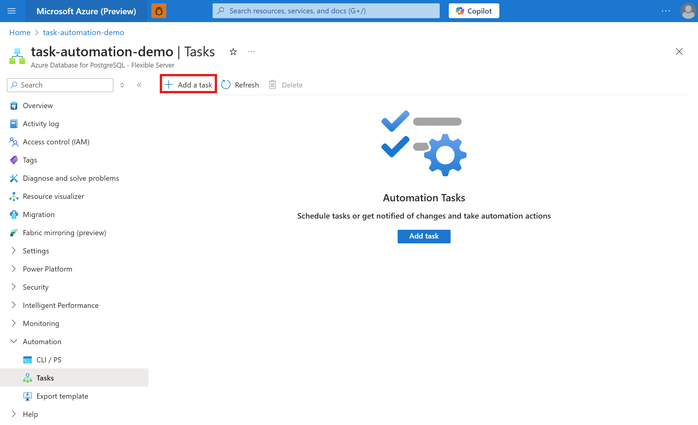The image size is (698, 425).
Task: Open the Activity log menu item
Action: pos(41,124)
